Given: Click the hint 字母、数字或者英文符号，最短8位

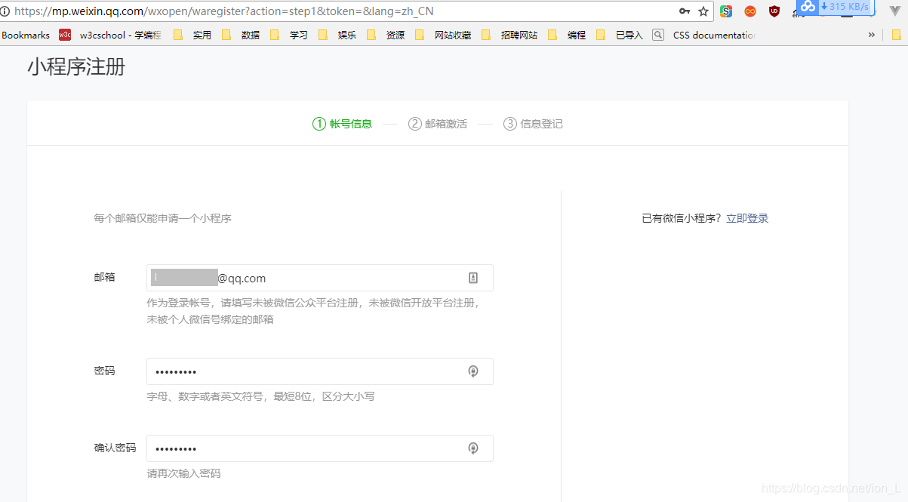Looking at the screenshot, I should click(x=260, y=396).
